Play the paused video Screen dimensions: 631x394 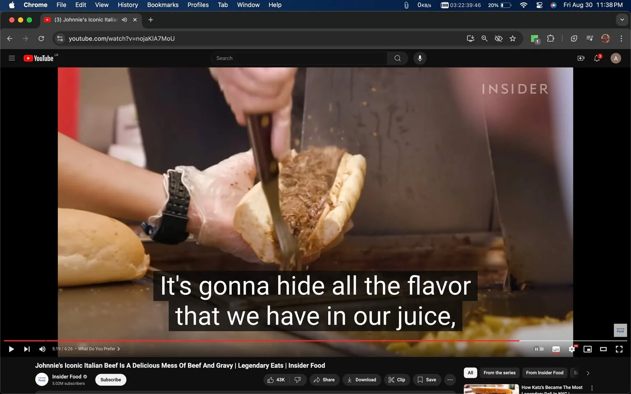click(12, 349)
